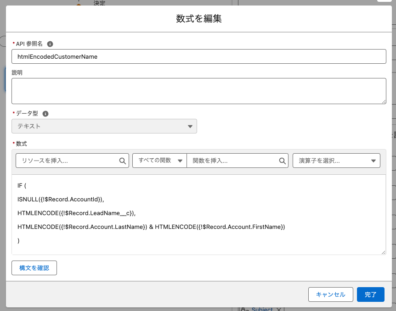Click the search icon in 関数を挿入 field
Screen dimensions: 396x311
[x=283, y=161]
